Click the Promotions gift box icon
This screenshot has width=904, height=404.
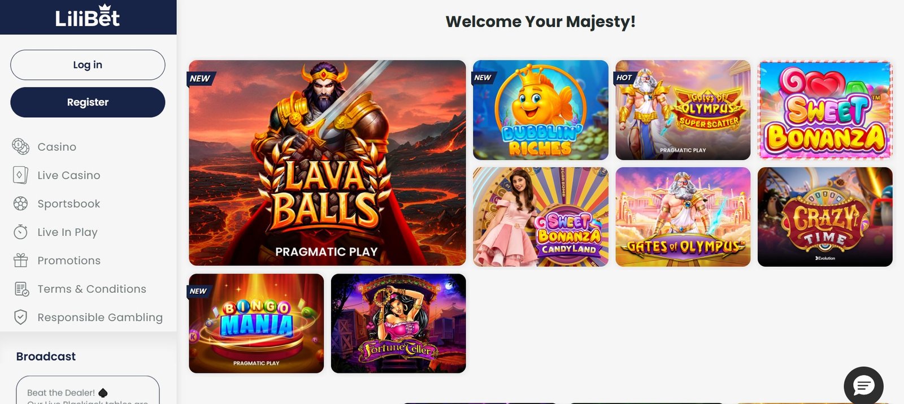click(x=20, y=260)
